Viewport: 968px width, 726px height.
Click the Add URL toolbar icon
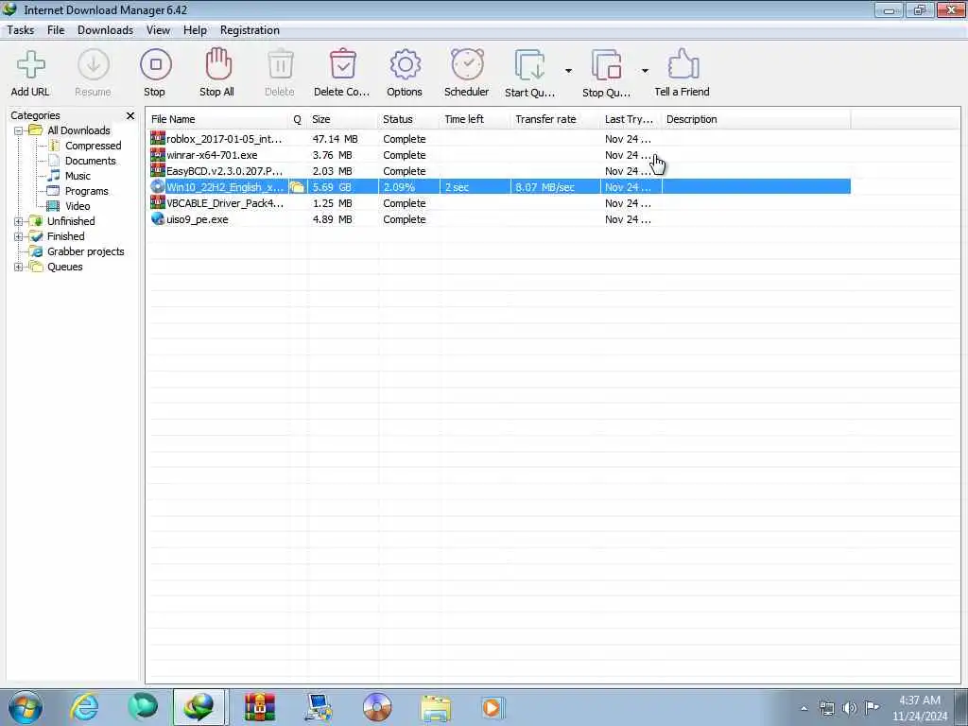click(x=30, y=65)
